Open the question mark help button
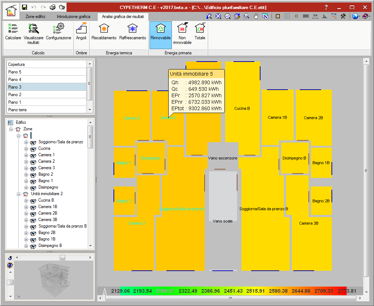 (326, 8)
